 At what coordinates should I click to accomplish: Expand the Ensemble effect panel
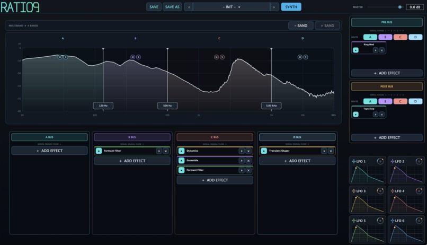[x=242, y=161]
